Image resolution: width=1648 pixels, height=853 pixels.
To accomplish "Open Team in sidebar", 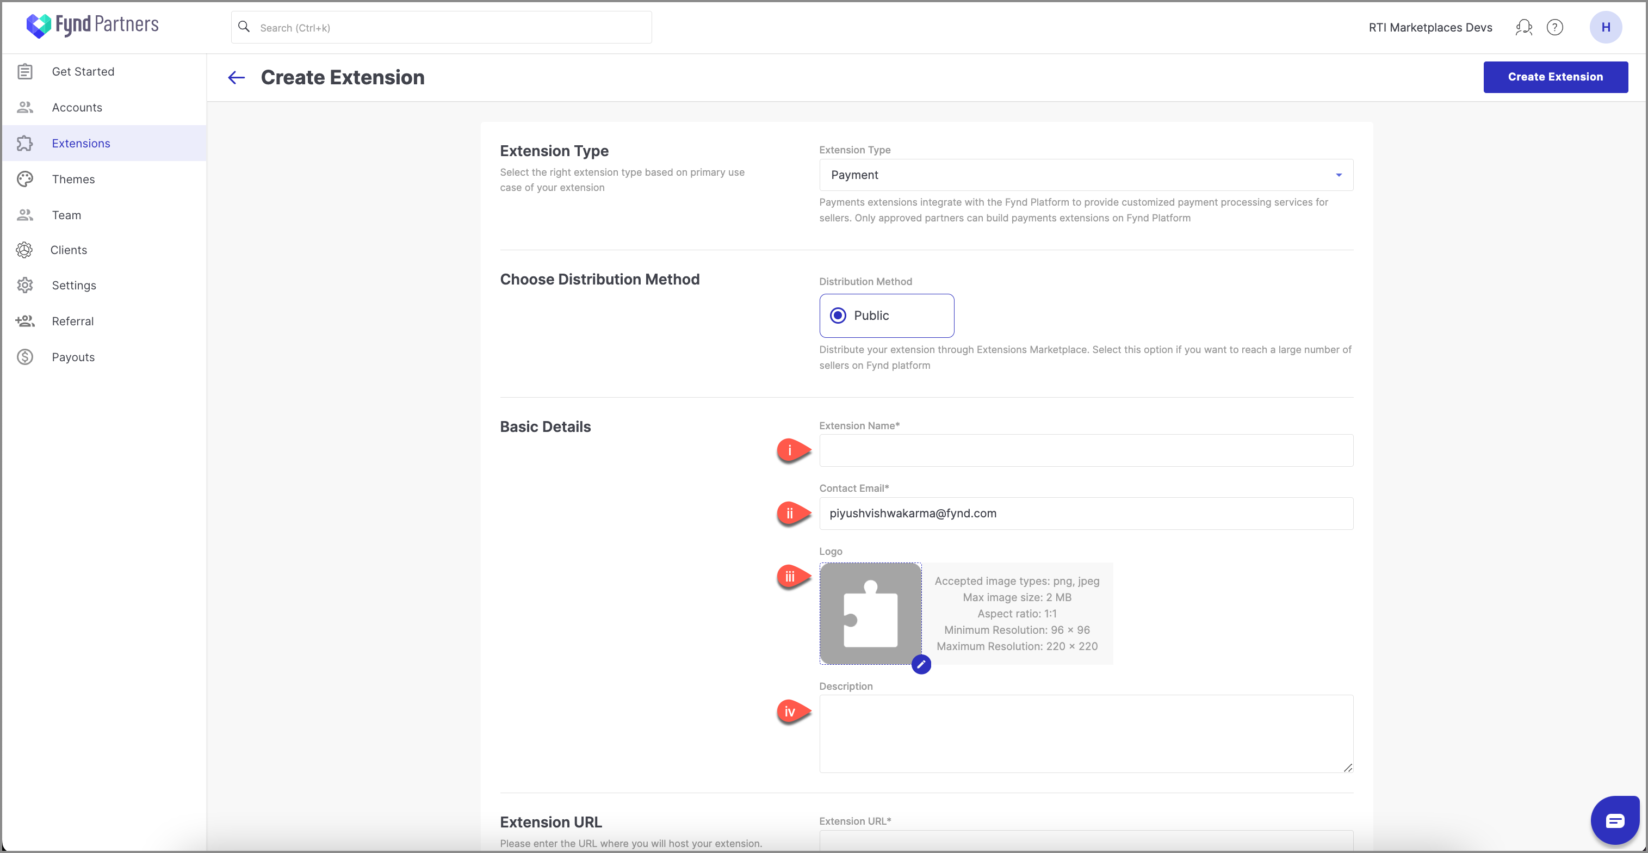I will tap(104, 215).
